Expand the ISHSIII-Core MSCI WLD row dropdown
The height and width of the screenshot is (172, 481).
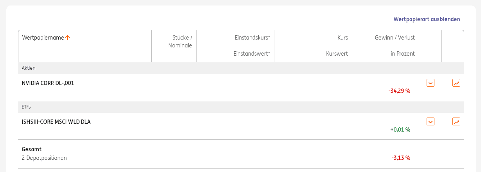click(x=430, y=121)
